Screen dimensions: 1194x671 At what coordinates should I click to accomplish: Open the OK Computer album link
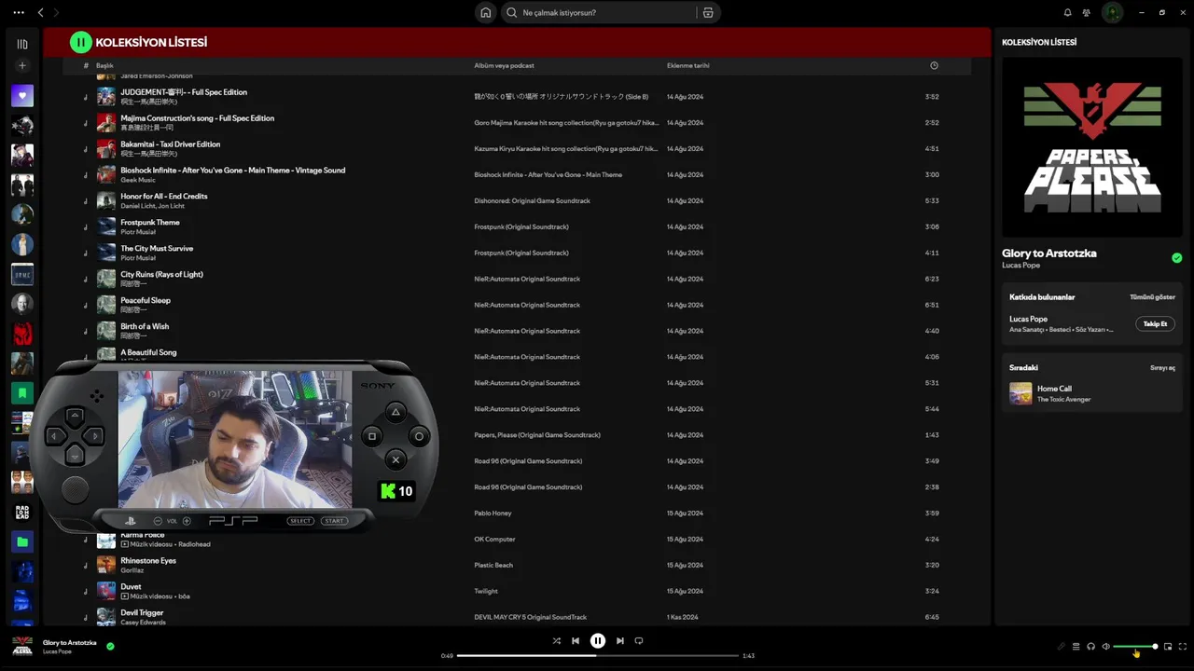point(494,539)
